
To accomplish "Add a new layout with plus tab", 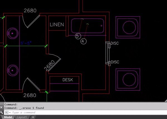I will coord(33,117).
